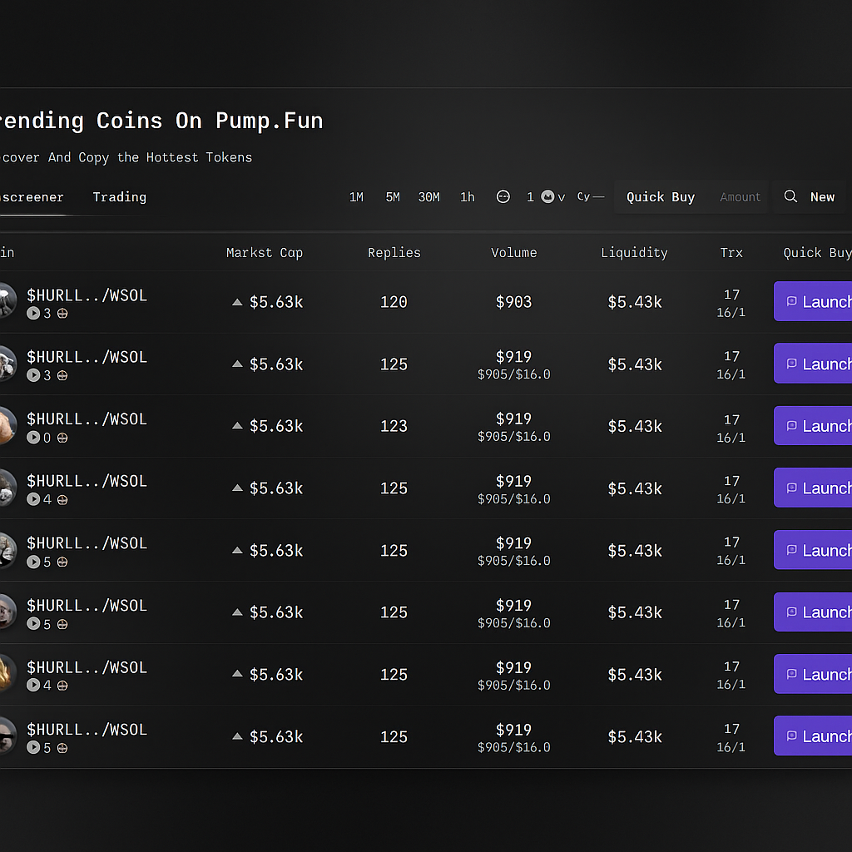Viewport: 852px width, 852px height.
Task: Click '$5.63k' market cap in the 123-replies row
Action: click(276, 426)
